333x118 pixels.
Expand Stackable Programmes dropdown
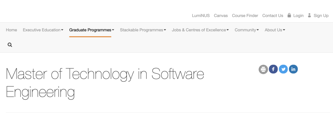[x=143, y=30]
